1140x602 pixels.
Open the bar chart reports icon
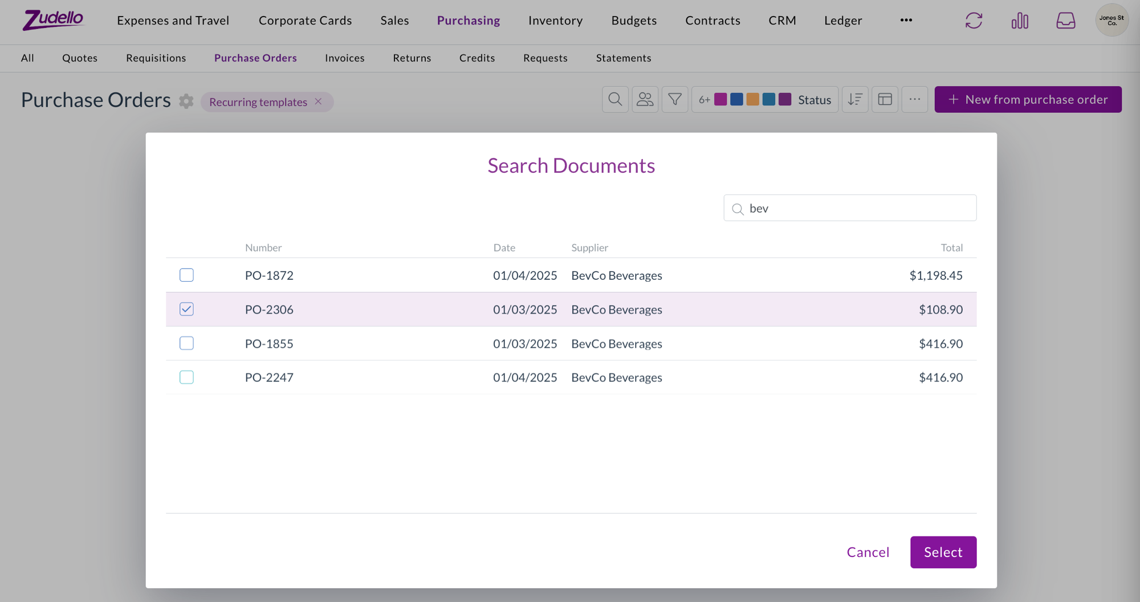click(x=1020, y=21)
